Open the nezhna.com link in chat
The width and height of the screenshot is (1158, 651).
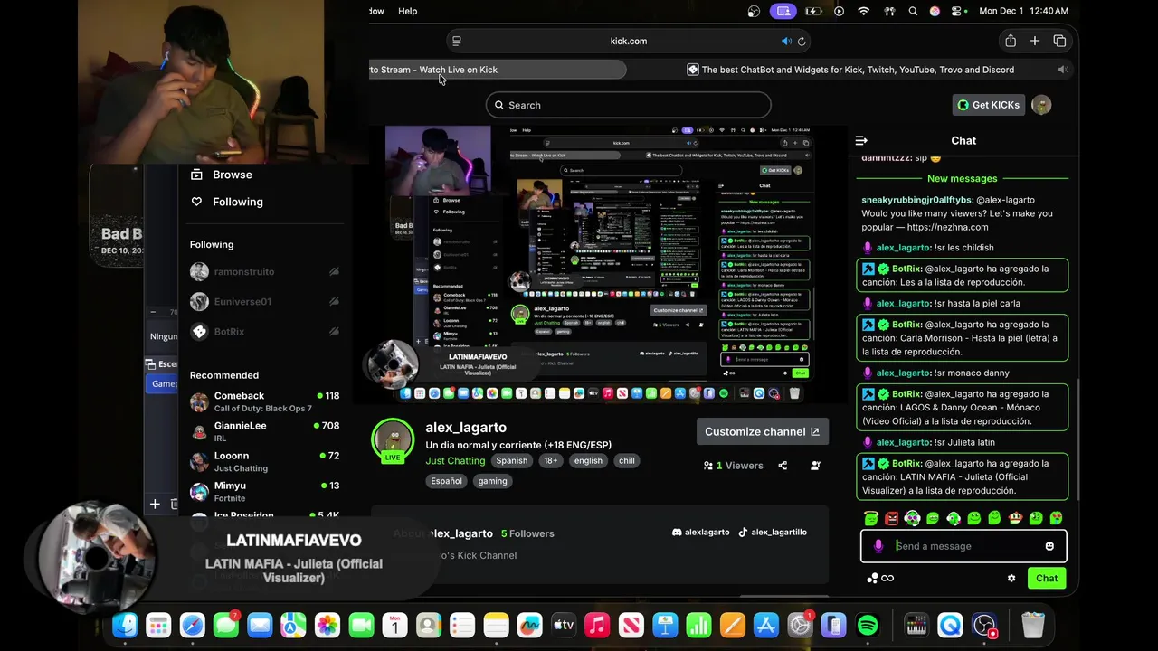point(948,227)
